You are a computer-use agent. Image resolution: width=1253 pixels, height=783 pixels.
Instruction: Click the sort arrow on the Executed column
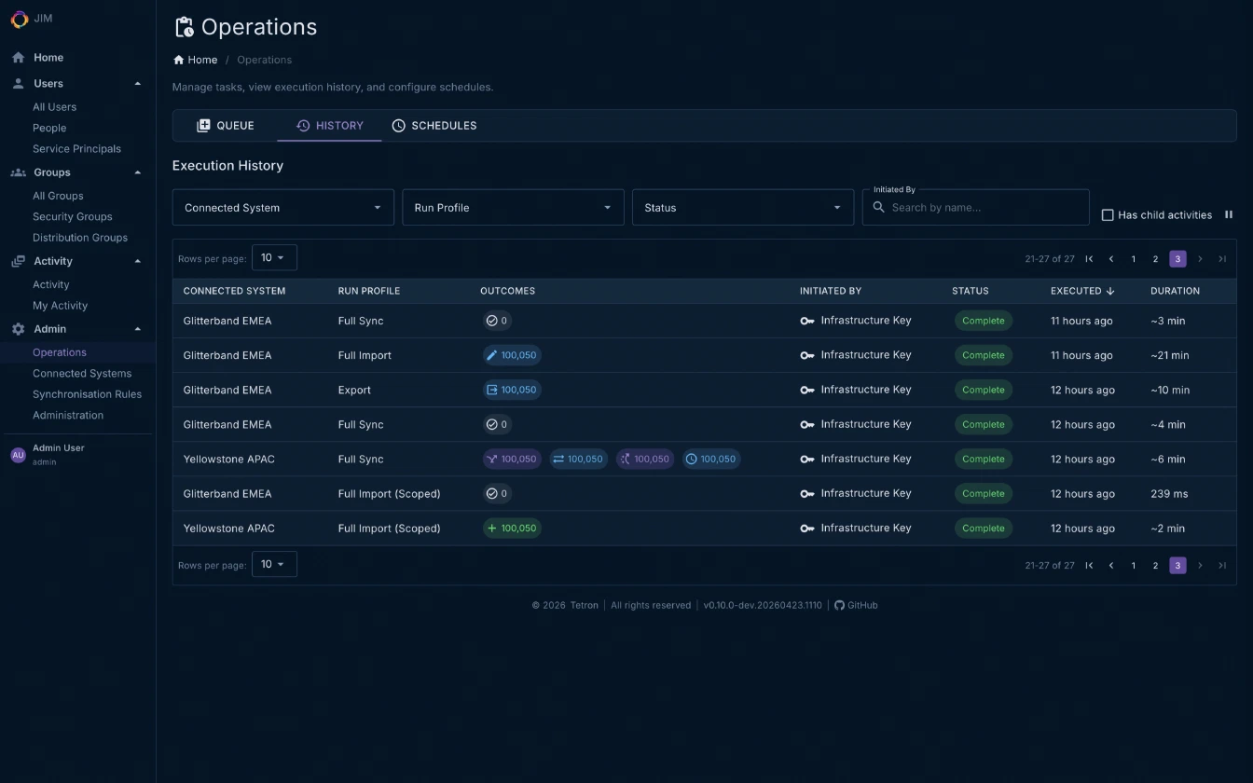tap(1109, 291)
